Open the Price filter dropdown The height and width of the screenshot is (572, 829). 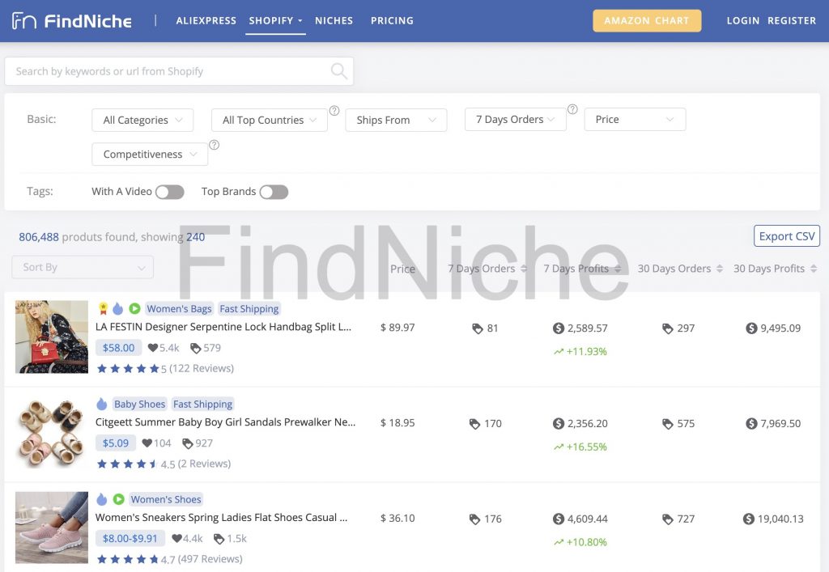635,120
